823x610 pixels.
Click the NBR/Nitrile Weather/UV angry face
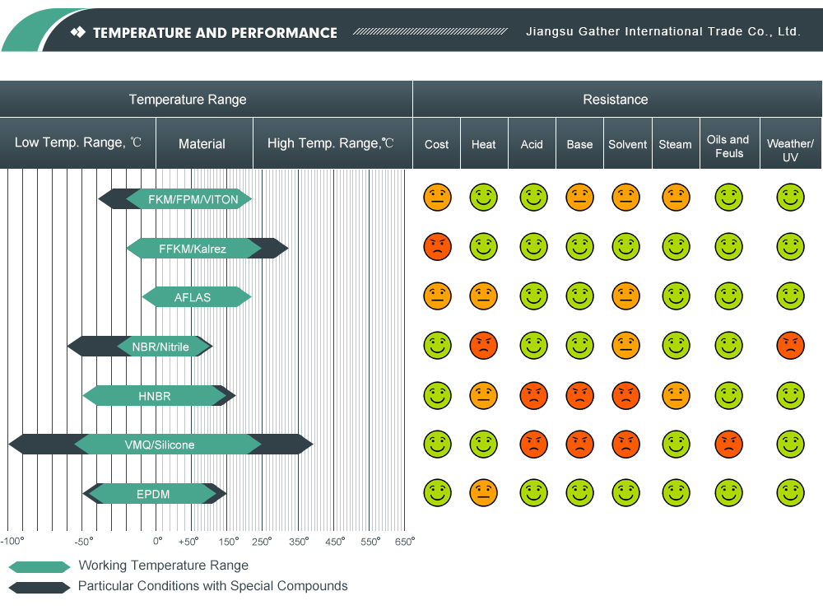(790, 345)
